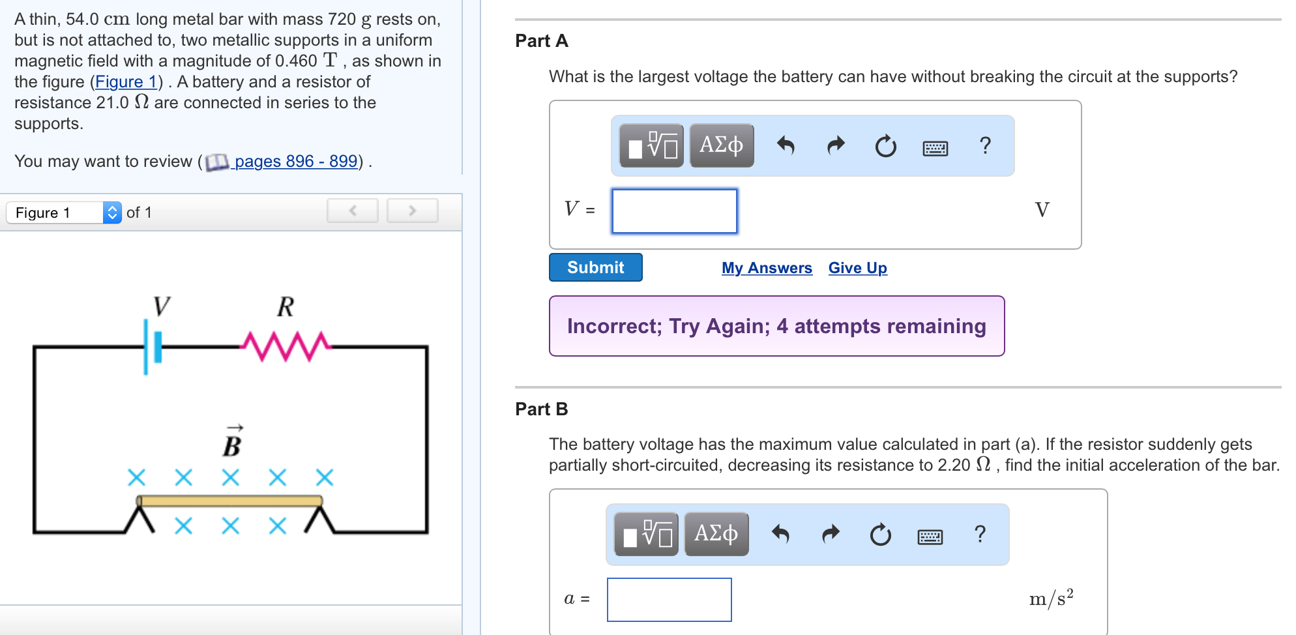Redo entry in Part A toolbar
The width and height of the screenshot is (1296, 635).
tap(836, 145)
